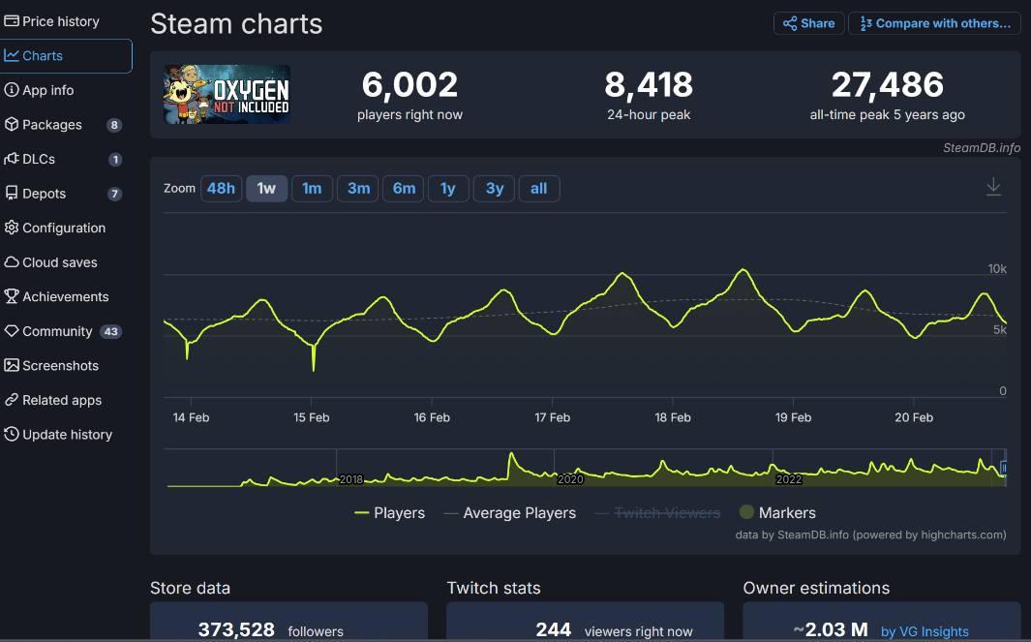Click the 6,002 players right now figure
This screenshot has width=1031, height=642.
pyautogui.click(x=409, y=85)
